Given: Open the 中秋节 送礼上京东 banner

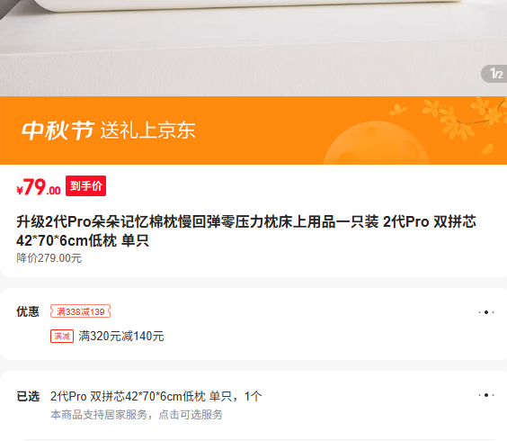Looking at the screenshot, I should click(x=253, y=130).
